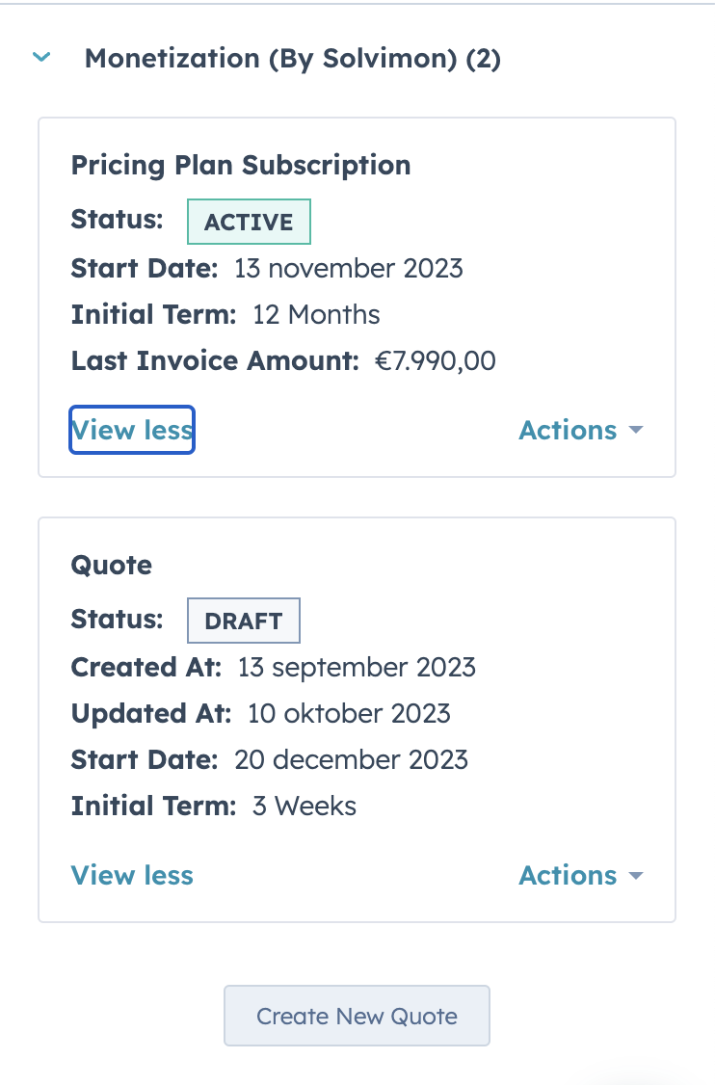Click the ACTIVE status badge
This screenshot has height=1085, width=715.
249,222
